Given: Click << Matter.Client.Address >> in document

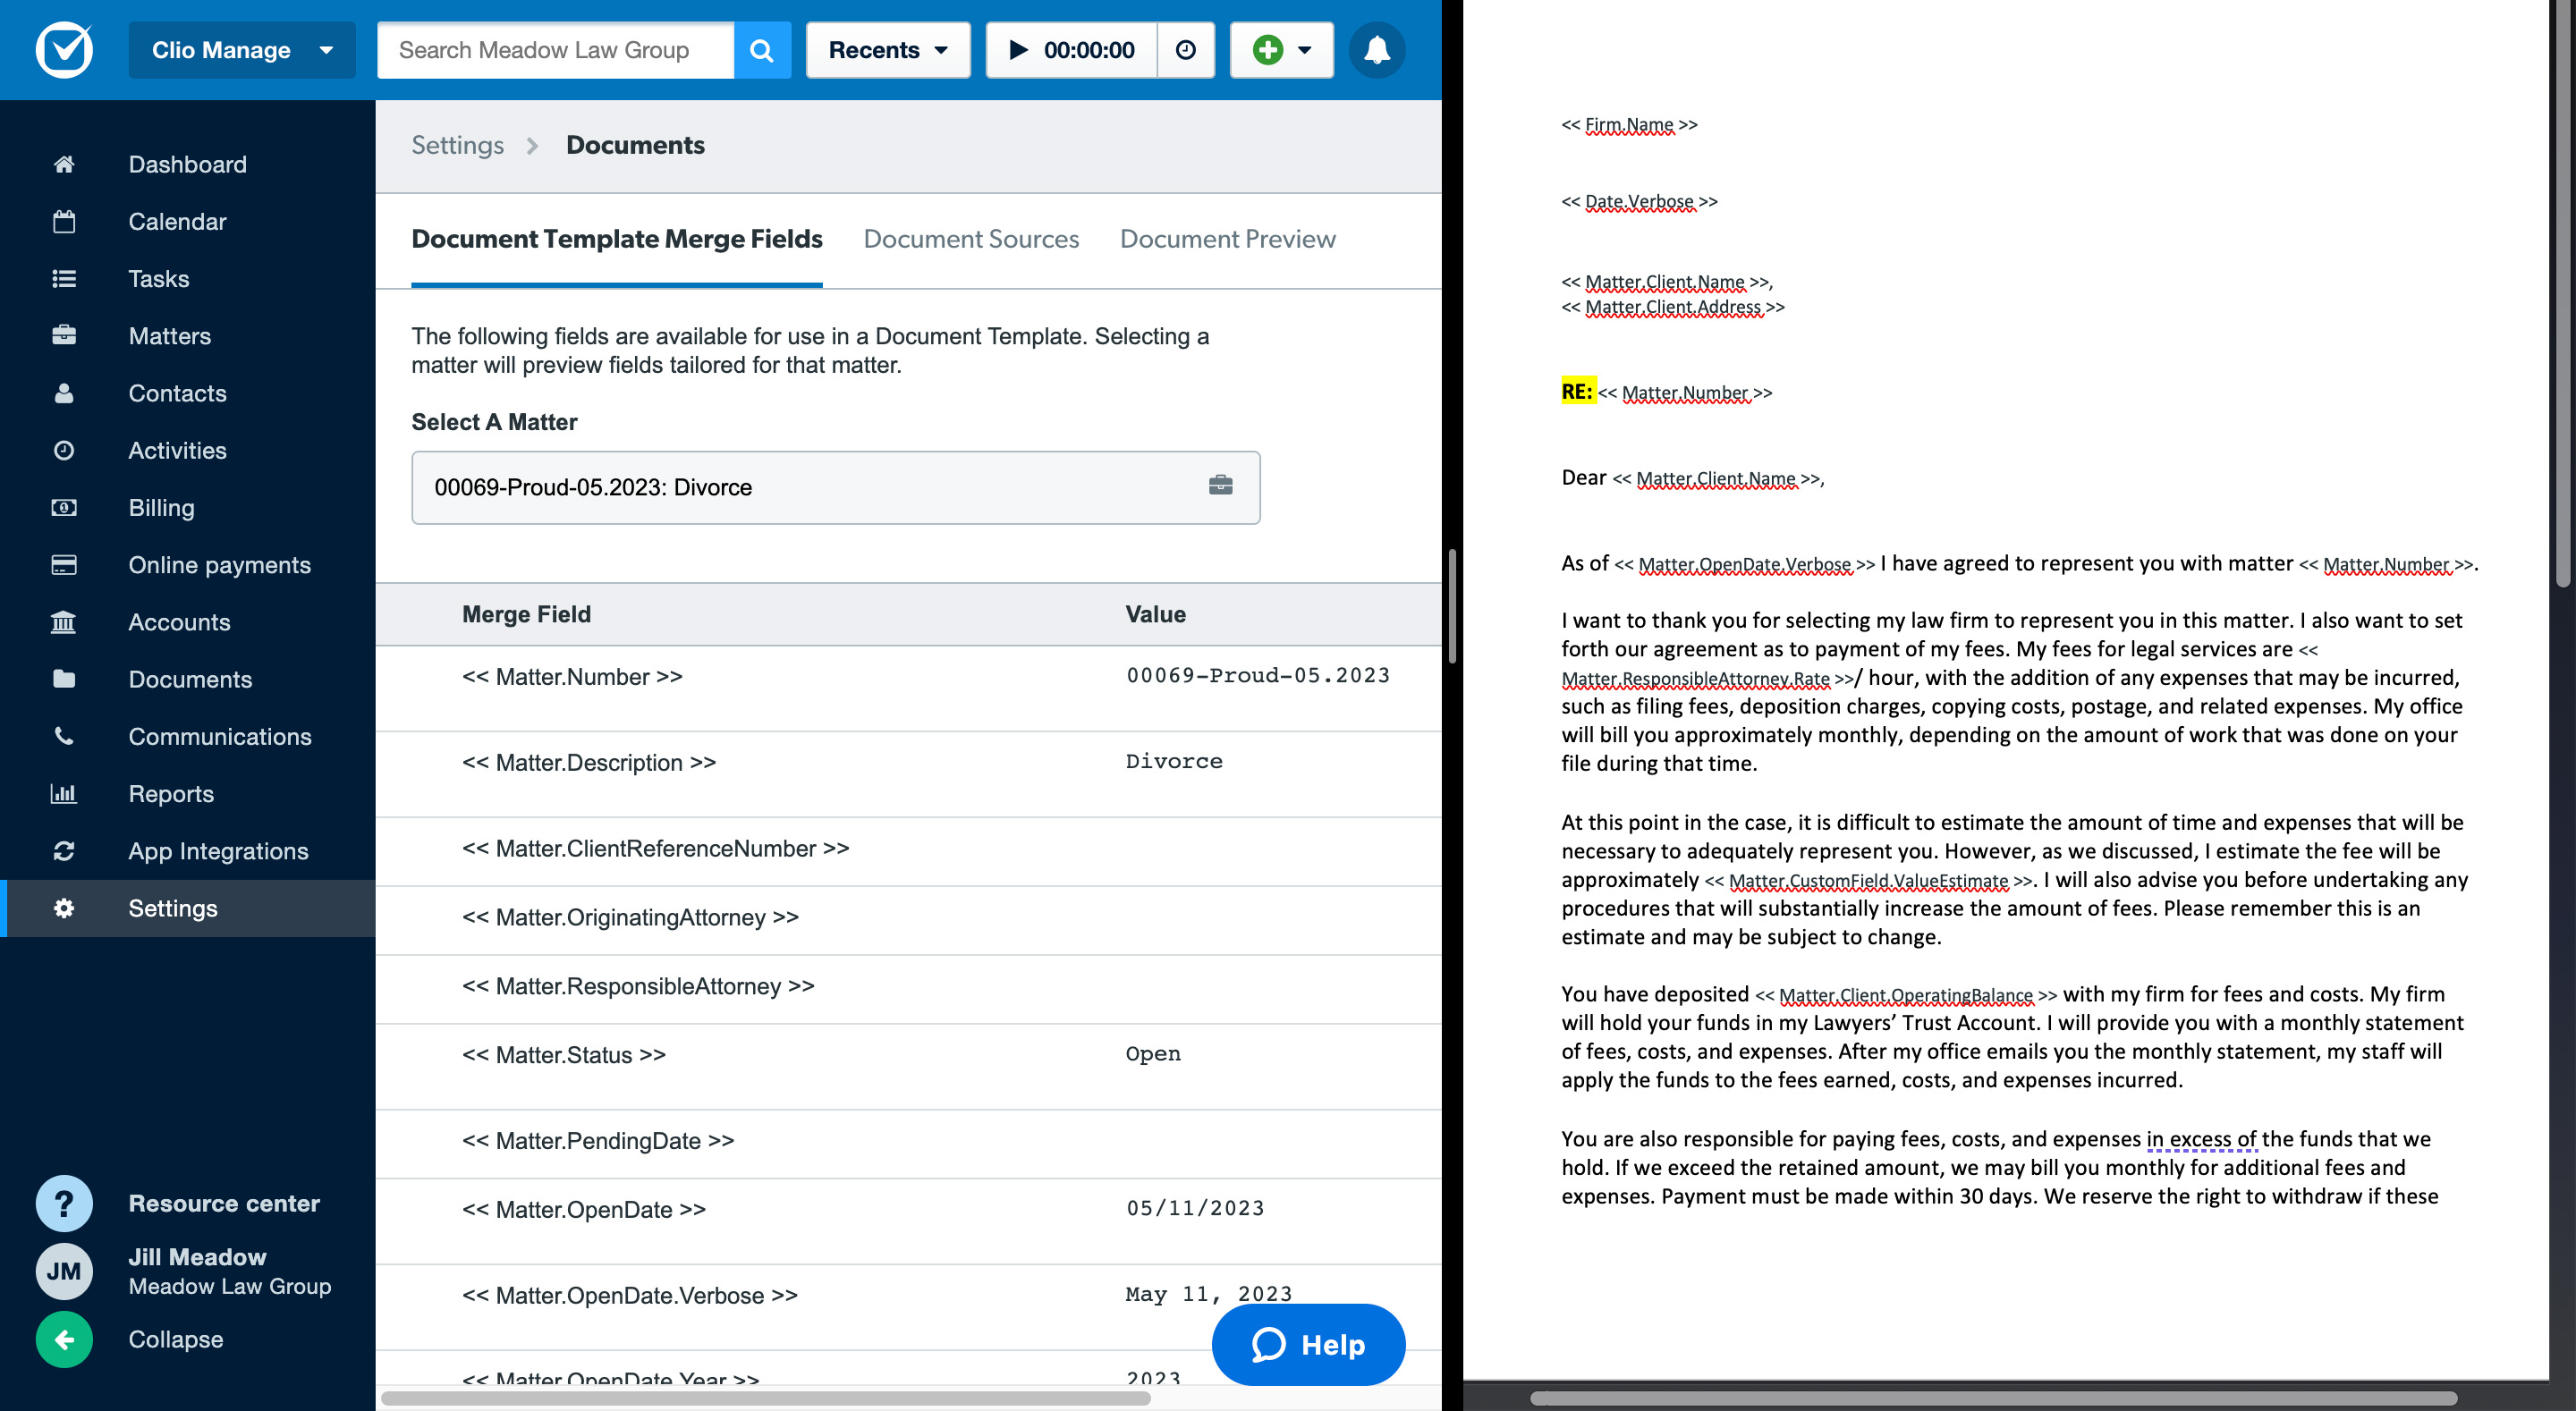Looking at the screenshot, I should tap(1673, 307).
